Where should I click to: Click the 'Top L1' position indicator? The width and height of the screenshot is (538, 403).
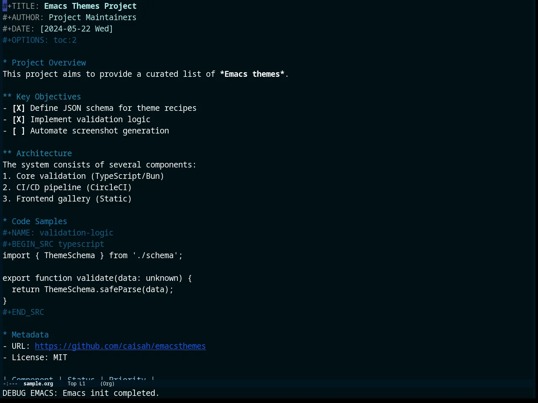point(76,384)
